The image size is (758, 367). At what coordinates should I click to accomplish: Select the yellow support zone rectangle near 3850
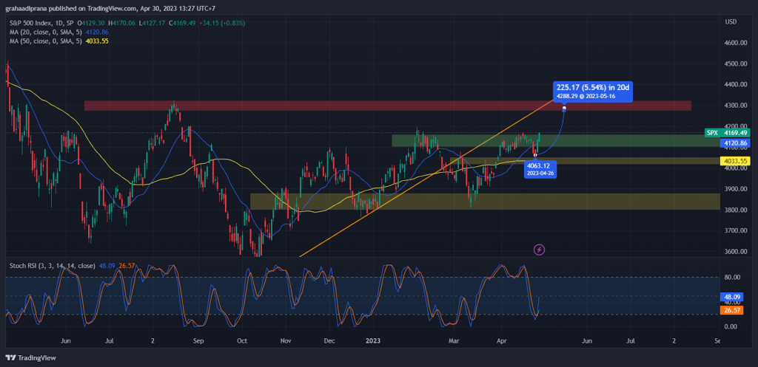[x=485, y=201]
